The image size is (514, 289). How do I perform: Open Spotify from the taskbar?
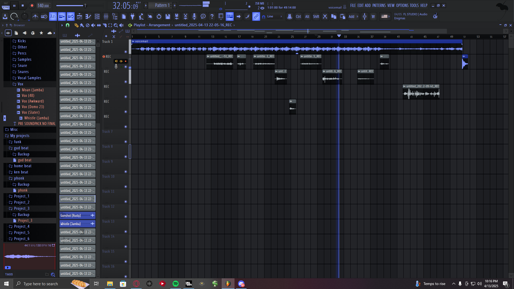click(176, 284)
